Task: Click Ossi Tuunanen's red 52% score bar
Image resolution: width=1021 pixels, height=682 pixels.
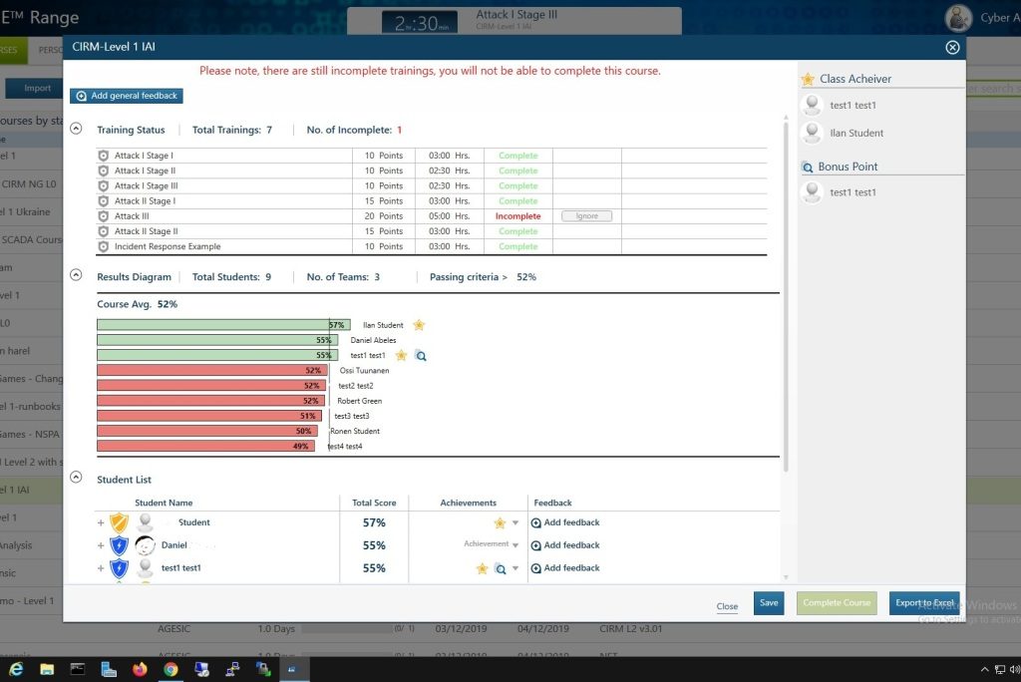Action: click(x=210, y=371)
